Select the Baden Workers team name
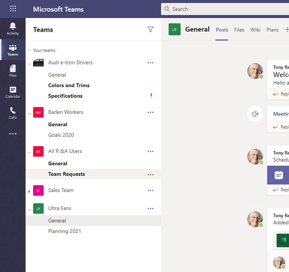289x272 pixels. (65, 112)
